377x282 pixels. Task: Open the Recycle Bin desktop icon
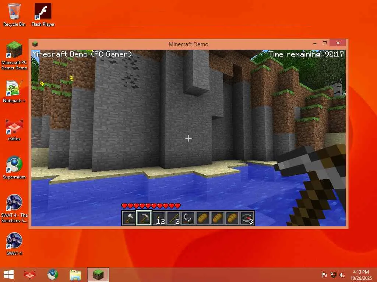pyautogui.click(x=14, y=15)
